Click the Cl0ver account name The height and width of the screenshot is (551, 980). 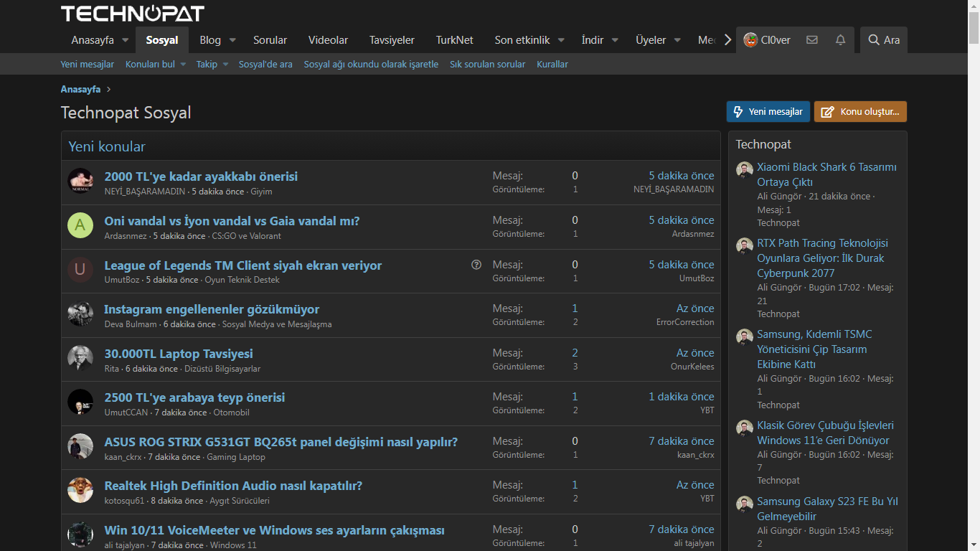point(776,40)
